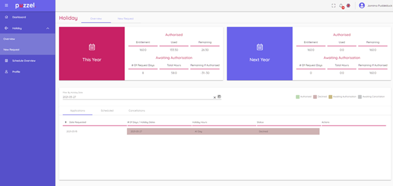Open the Jemima Puddelduck user menu
The image size is (393, 186).
[378, 6]
